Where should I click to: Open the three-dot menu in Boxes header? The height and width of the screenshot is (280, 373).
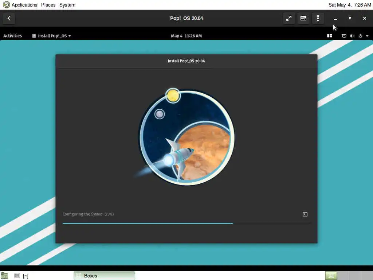[x=318, y=18]
